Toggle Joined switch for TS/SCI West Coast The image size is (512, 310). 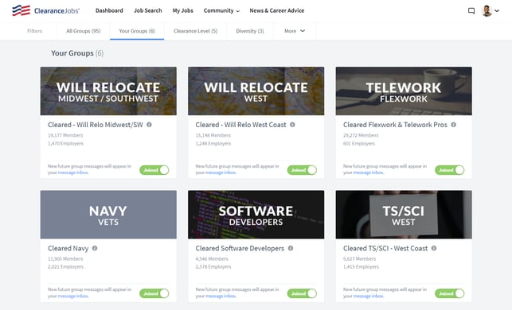tap(450, 293)
